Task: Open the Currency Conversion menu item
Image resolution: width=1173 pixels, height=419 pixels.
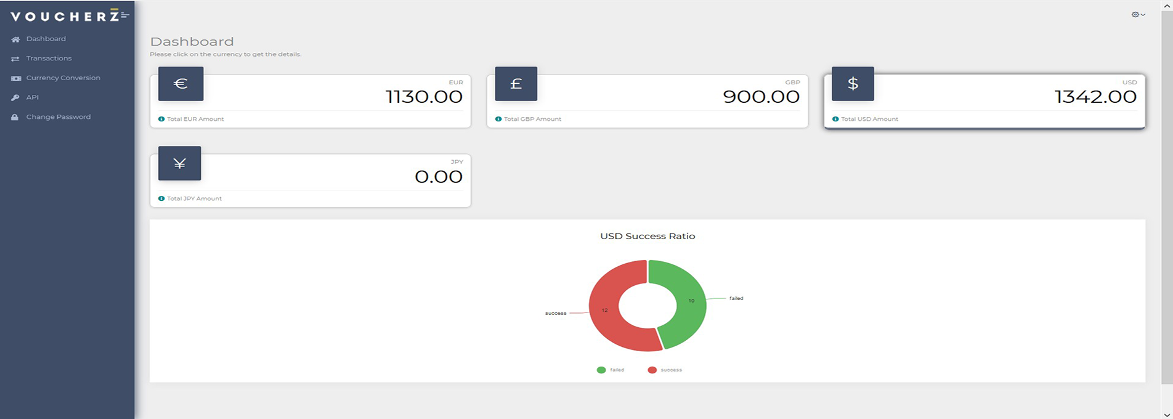Action: 63,78
